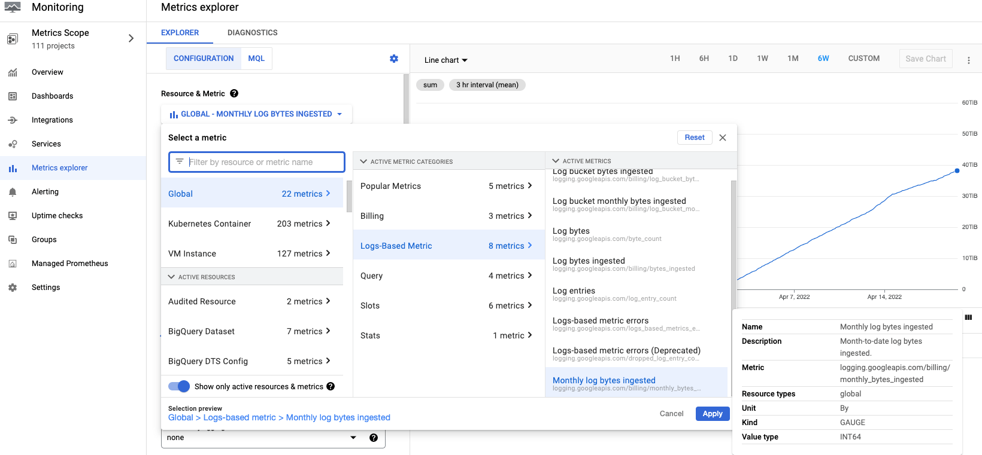Select BigQuery DTS Config resource
This screenshot has height=455, width=982.
(x=252, y=361)
